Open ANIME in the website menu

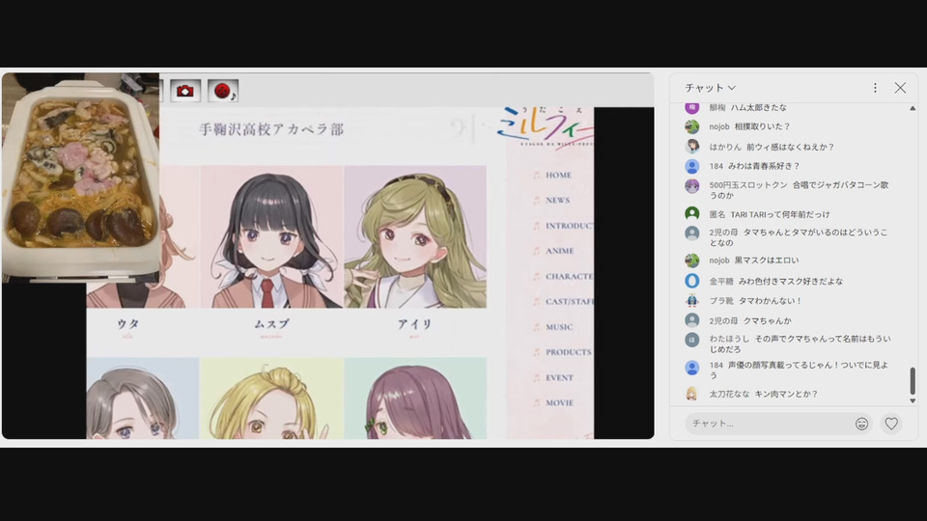559,251
